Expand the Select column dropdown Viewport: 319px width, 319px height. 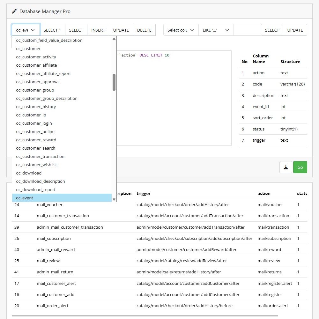[181, 30]
